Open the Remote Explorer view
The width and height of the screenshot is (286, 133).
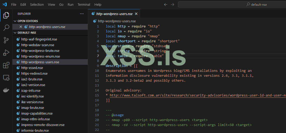[6, 78]
